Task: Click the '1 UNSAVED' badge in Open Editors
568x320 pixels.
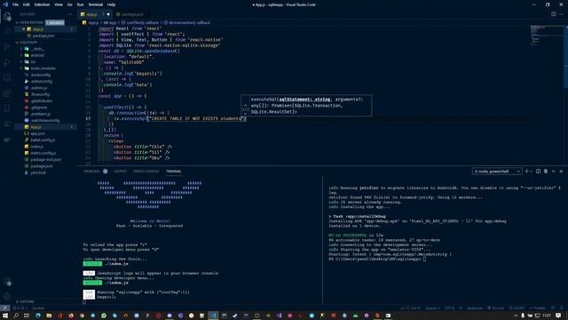Action: coord(55,22)
